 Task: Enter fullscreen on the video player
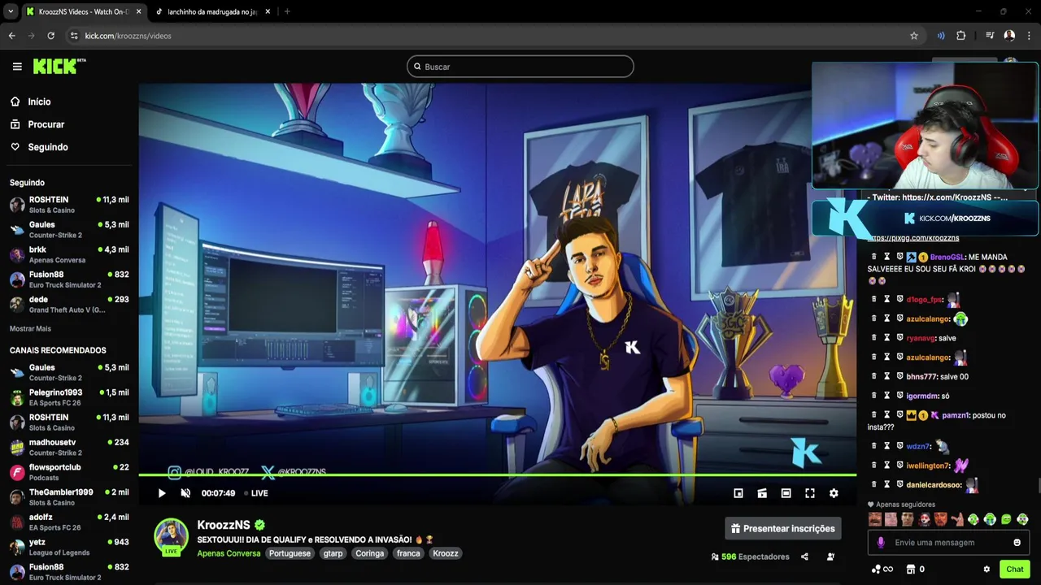tap(810, 493)
